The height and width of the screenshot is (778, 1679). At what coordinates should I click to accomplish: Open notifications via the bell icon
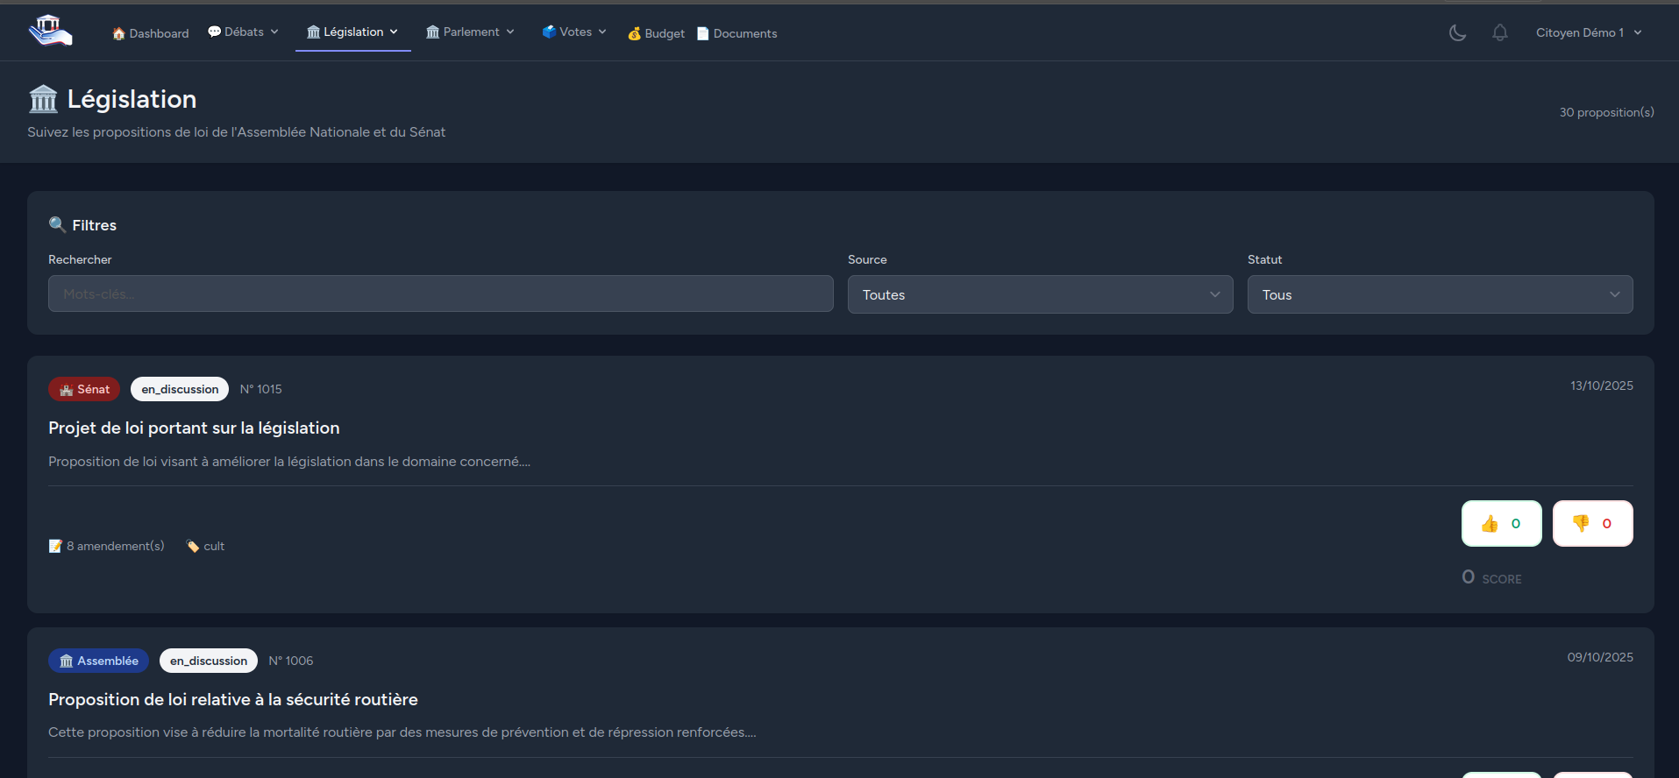pos(1500,32)
